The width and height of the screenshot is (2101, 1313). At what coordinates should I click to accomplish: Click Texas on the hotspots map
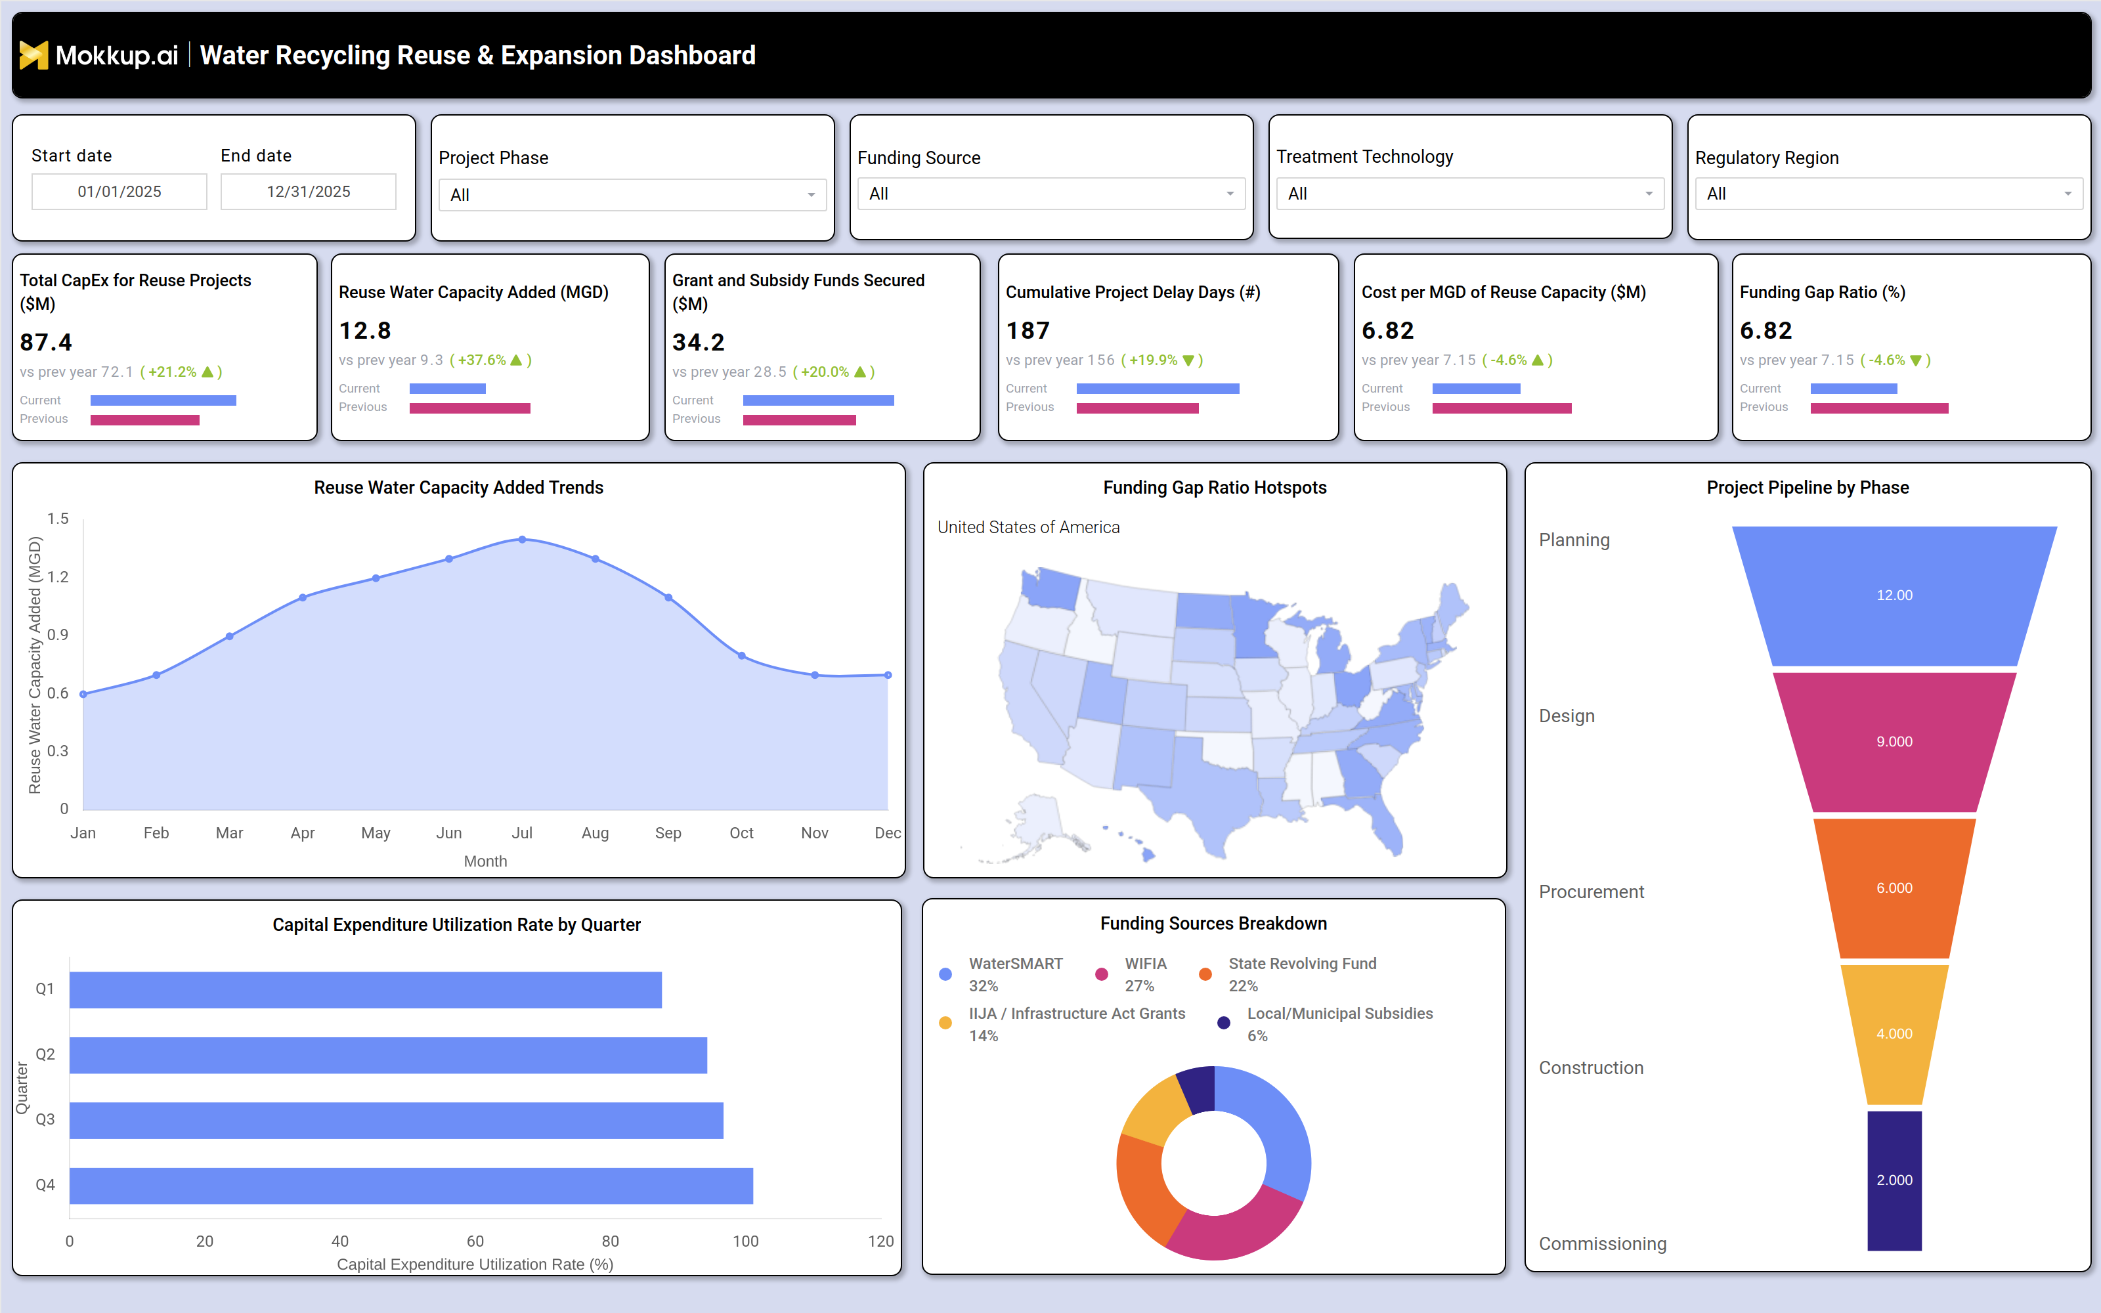(1212, 794)
